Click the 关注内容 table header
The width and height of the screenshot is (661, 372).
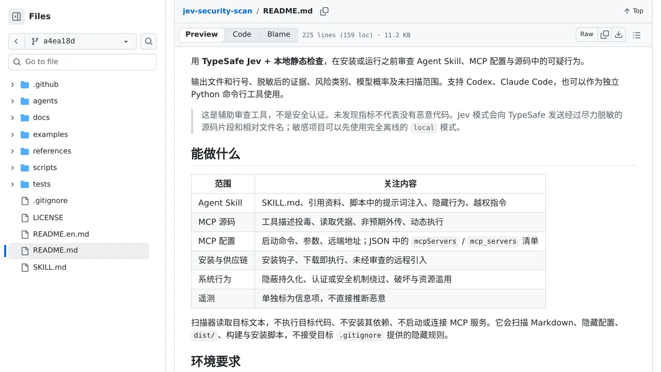[x=400, y=184]
